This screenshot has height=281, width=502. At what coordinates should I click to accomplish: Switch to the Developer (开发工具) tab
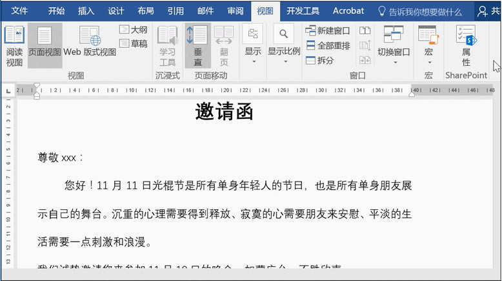pyautogui.click(x=303, y=11)
